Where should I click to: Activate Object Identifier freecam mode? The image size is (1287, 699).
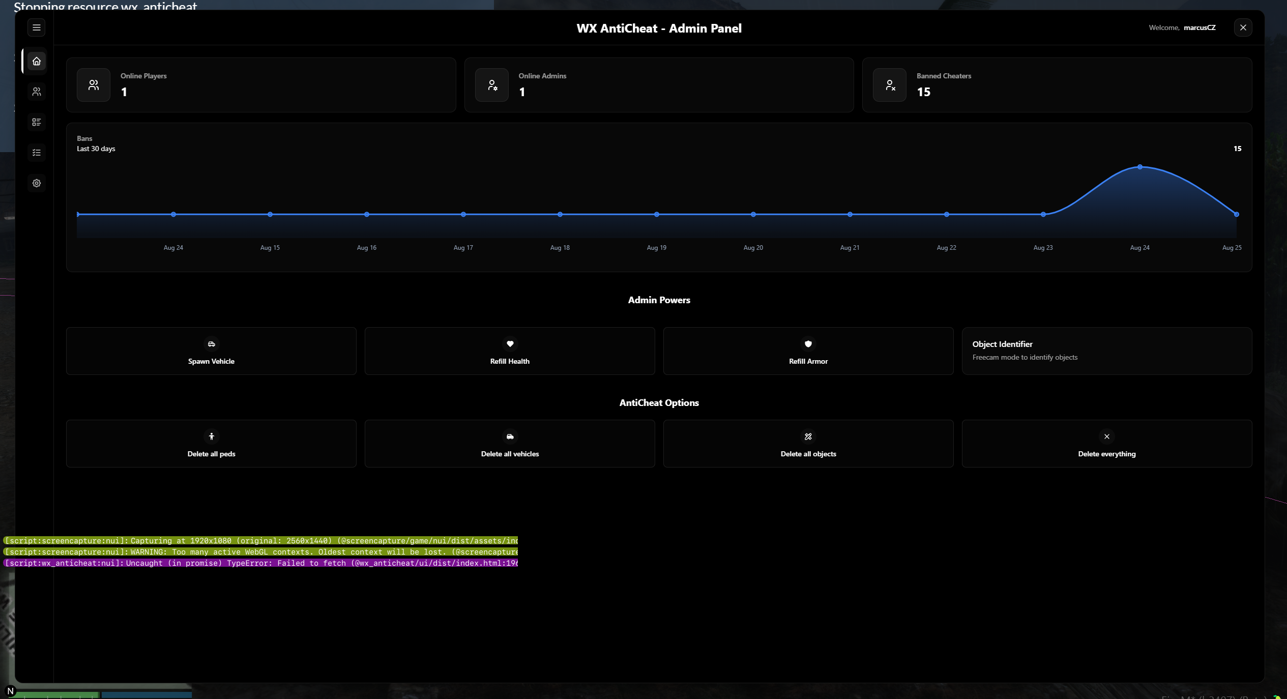tap(1106, 351)
